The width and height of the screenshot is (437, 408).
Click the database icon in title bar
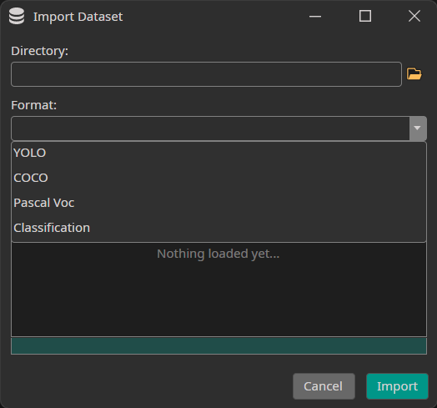tap(17, 16)
